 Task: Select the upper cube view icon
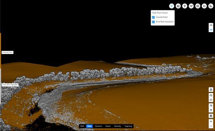pyautogui.click(x=211, y=105)
